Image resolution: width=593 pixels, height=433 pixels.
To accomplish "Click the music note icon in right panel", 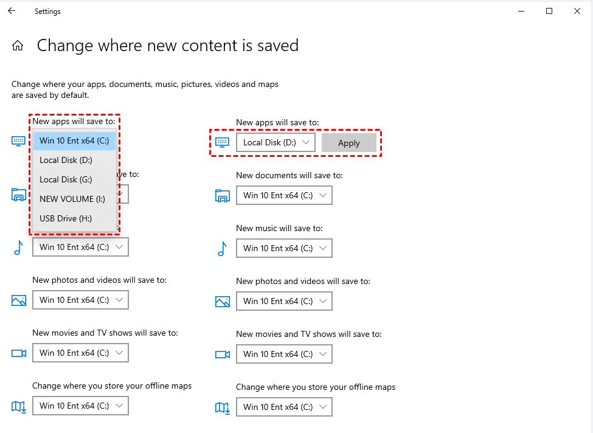I will [222, 248].
